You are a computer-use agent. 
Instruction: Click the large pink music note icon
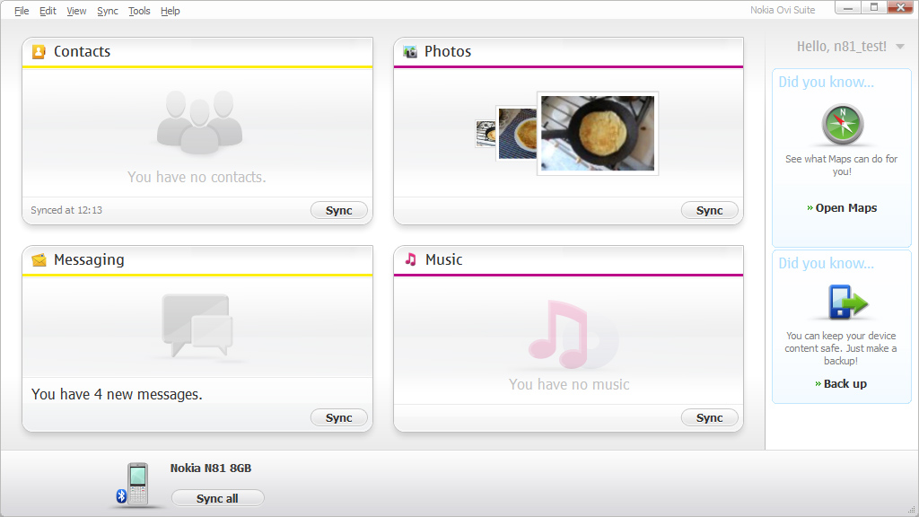click(x=558, y=334)
